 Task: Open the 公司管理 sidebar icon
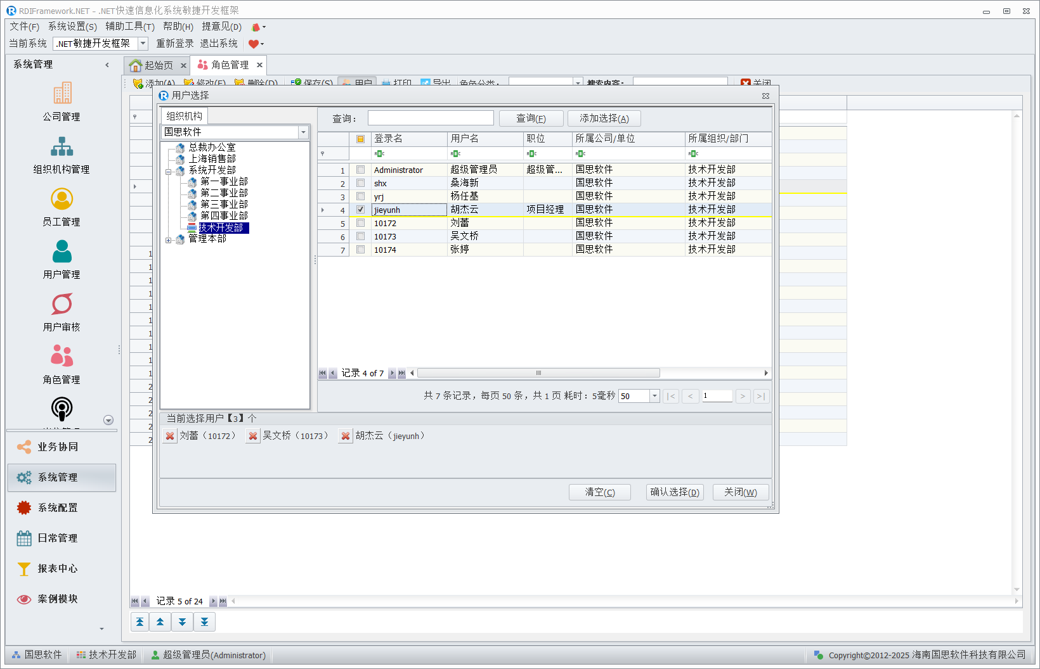coord(62,94)
